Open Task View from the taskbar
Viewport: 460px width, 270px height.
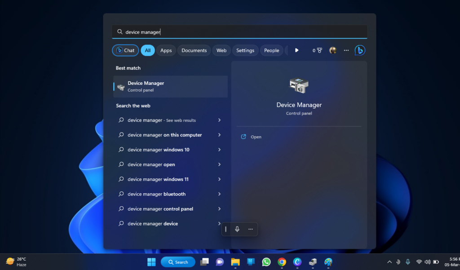(x=204, y=262)
